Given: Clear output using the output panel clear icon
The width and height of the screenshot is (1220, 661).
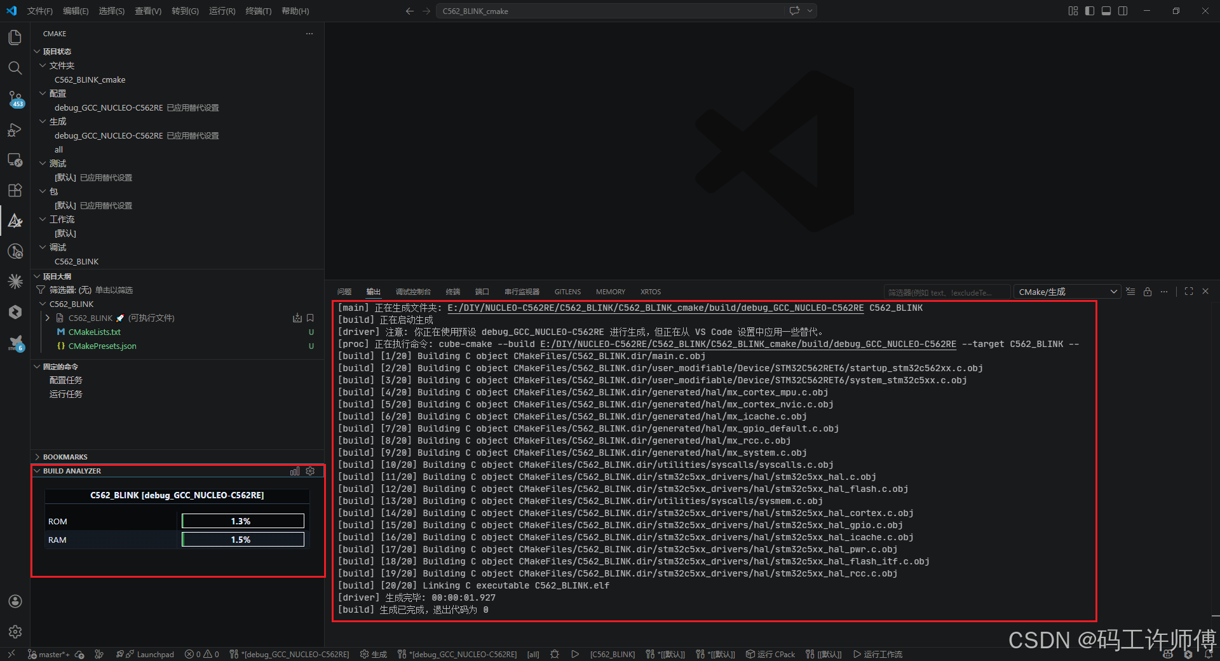Looking at the screenshot, I should (x=1130, y=292).
